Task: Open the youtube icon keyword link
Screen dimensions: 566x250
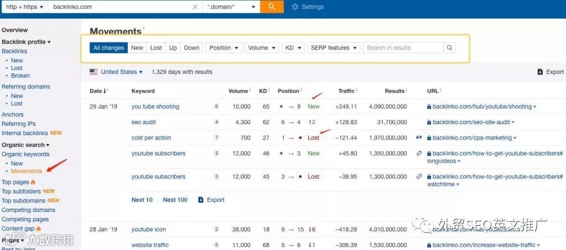Action: point(149,229)
